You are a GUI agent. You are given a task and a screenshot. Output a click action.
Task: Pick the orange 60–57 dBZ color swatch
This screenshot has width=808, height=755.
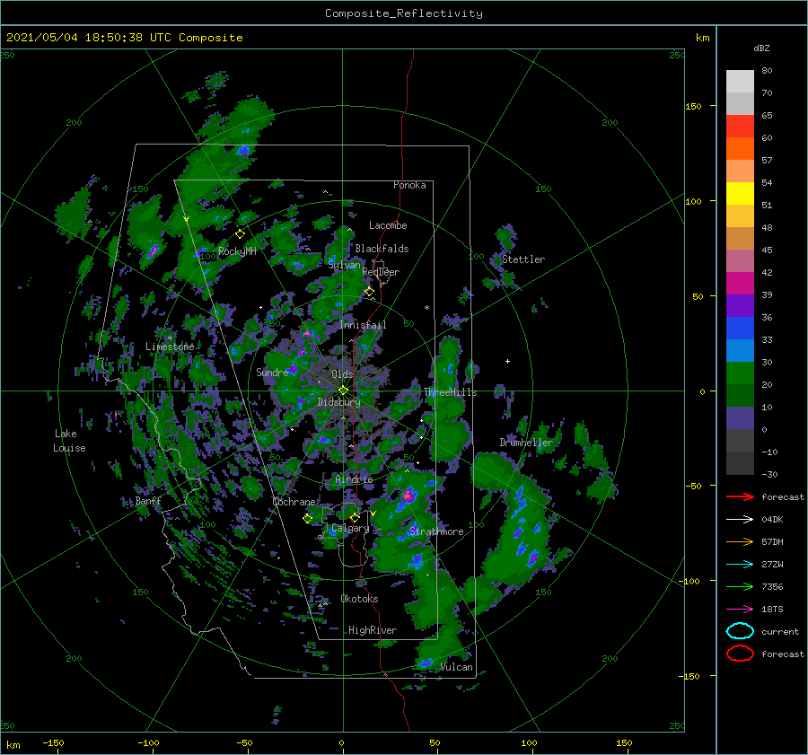pyautogui.click(x=740, y=149)
